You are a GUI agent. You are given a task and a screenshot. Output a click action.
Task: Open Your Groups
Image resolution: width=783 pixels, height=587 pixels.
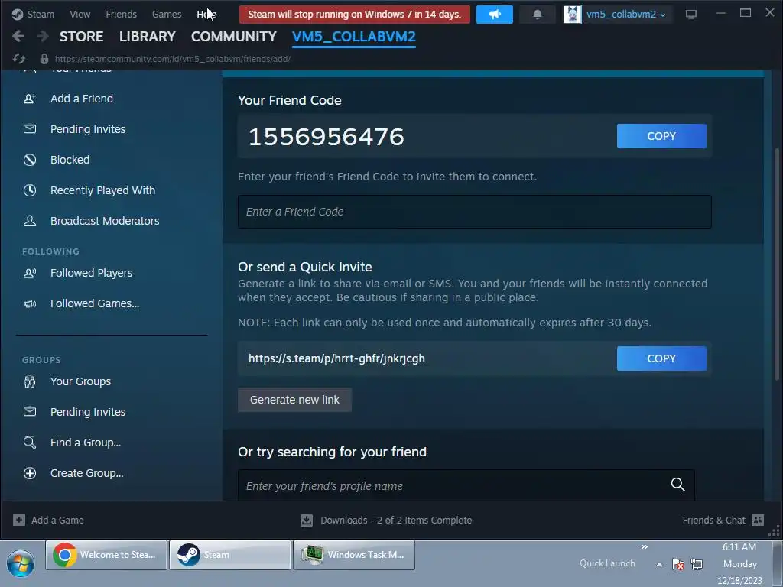[x=80, y=381]
